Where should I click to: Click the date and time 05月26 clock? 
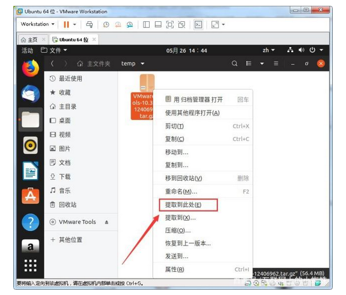click(186, 50)
